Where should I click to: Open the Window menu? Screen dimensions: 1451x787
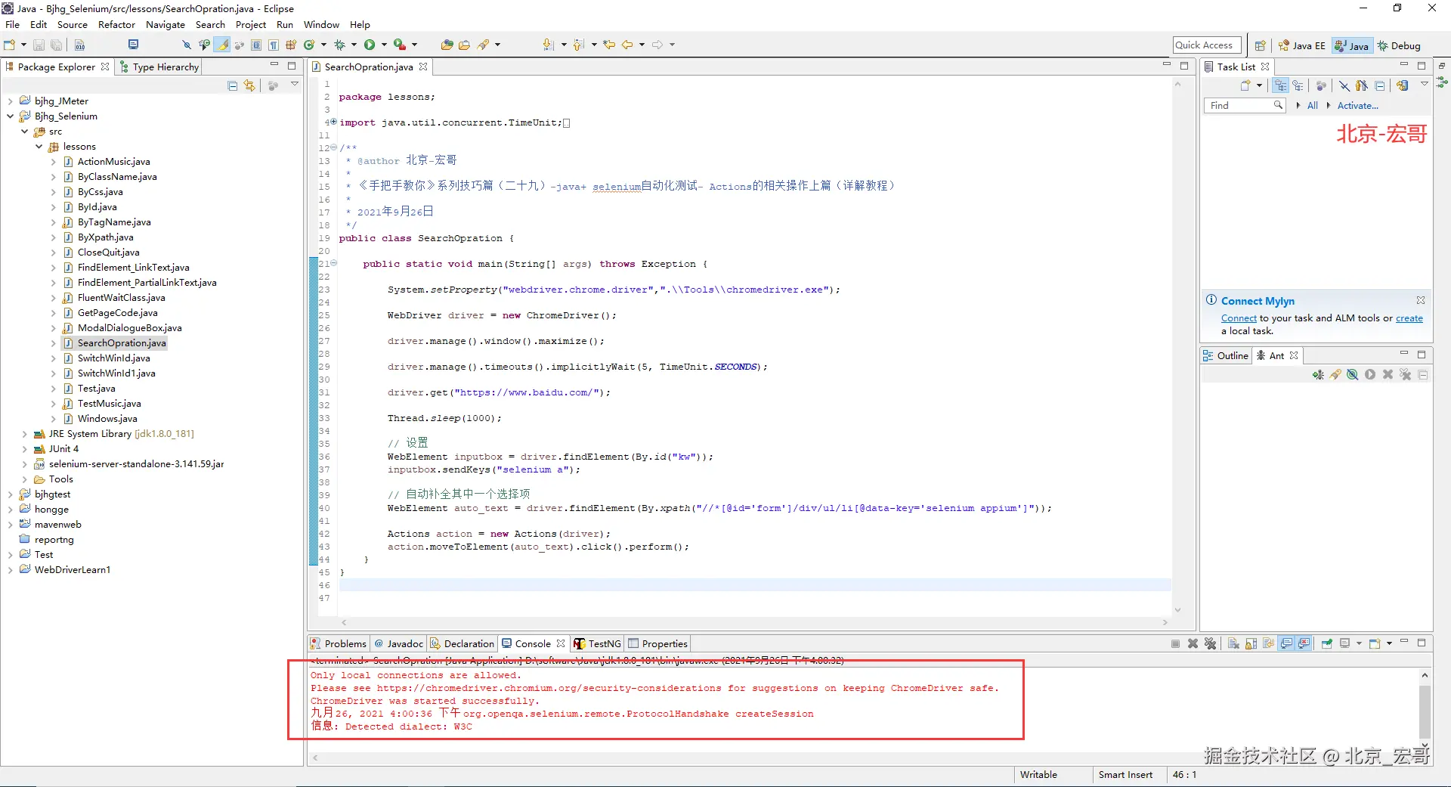pos(321,25)
